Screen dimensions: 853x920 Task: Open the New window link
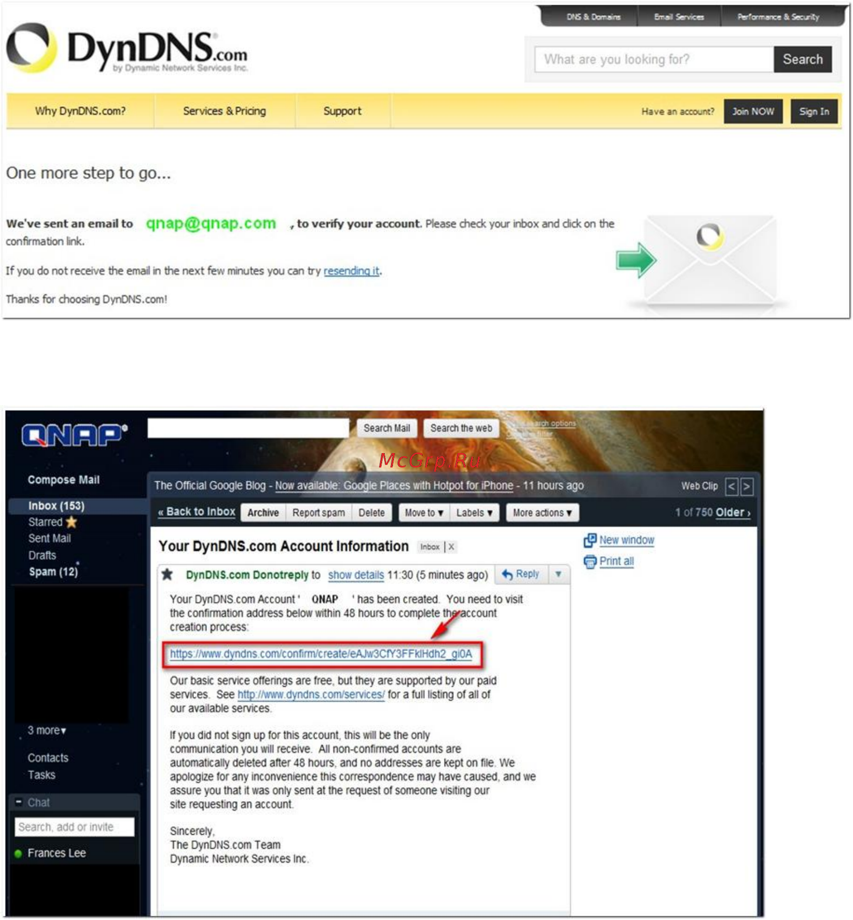(x=627, y=540)
